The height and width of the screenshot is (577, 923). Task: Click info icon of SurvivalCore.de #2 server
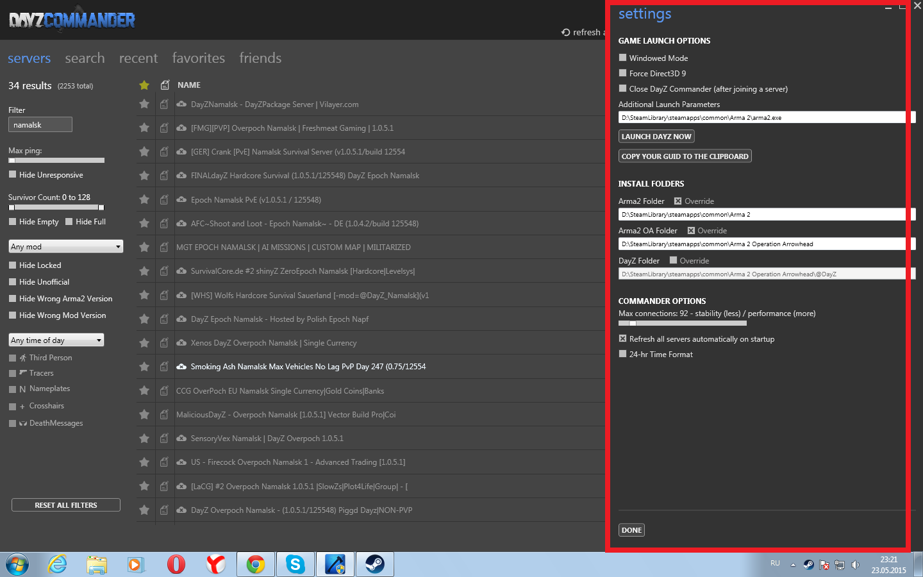(164, 271)
